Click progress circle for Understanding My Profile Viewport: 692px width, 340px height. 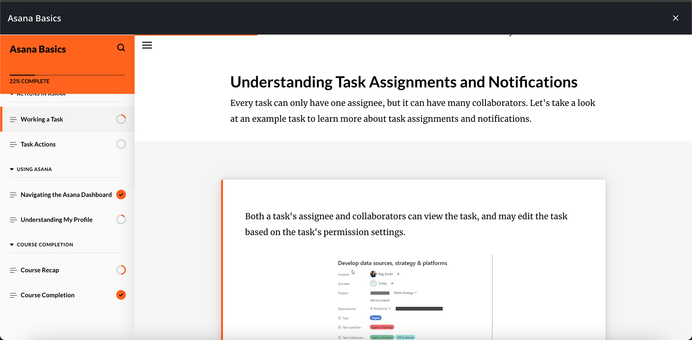tap(121, 220)
